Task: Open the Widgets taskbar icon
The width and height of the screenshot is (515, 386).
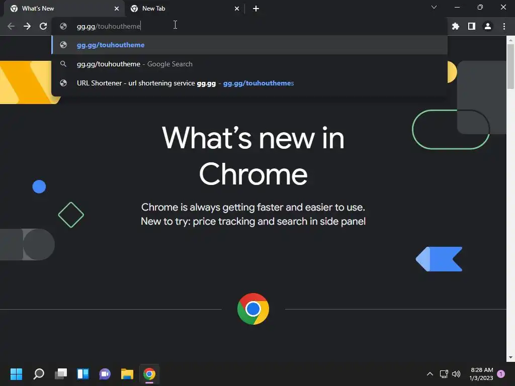Action: click(83, 374)
